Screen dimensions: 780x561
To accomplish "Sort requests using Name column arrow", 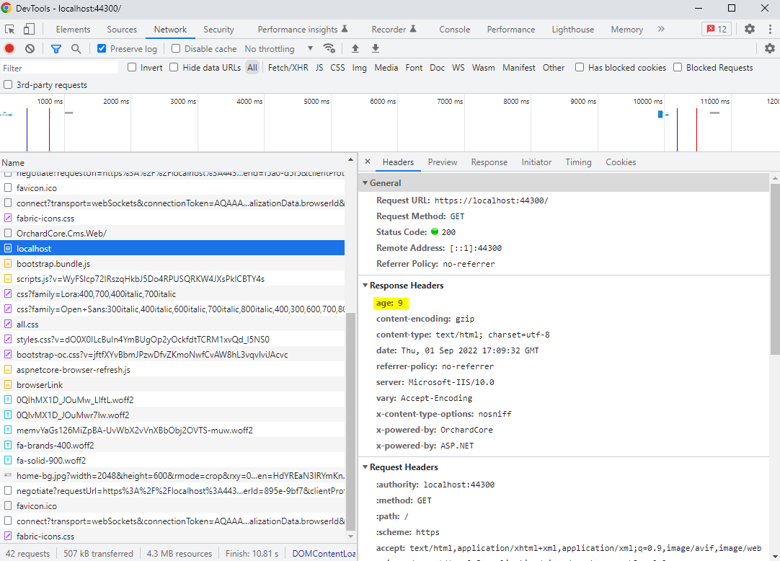I will click(x=350, y=160).
